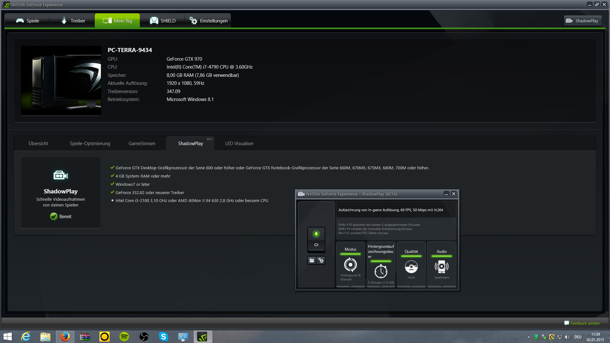Switch to the Treiber tab
Image resolution: width=610 pixels, height=343 pixels.
click(x=72, y=21)
